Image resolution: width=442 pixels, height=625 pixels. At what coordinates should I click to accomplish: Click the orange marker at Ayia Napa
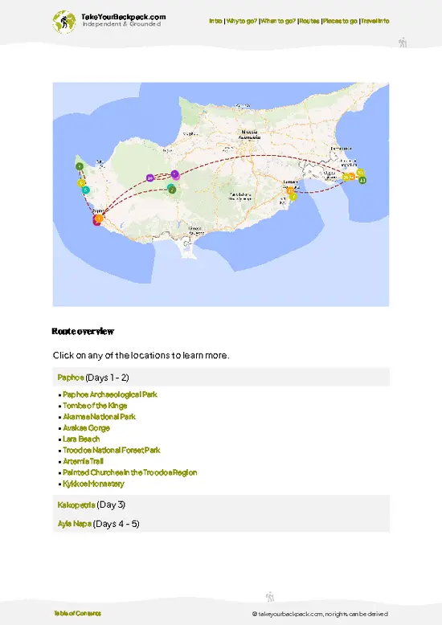coord(351,177)
